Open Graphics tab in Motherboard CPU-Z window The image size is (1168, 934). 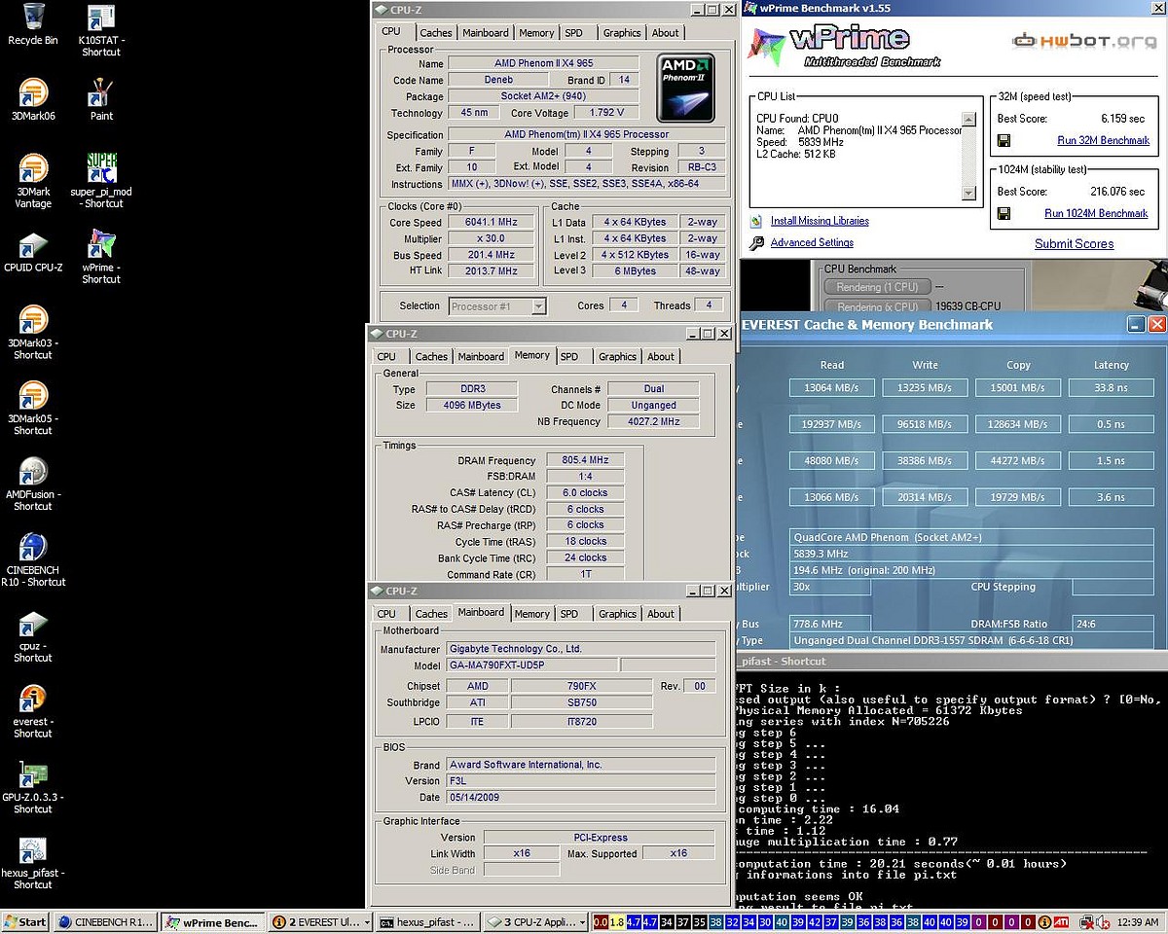pyautogui.click(x=617, y=615)
